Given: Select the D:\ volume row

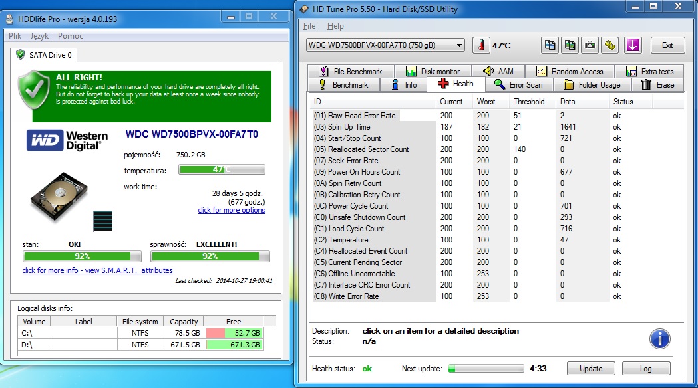Looking at the screenshot, I should [x=140, y=345].
